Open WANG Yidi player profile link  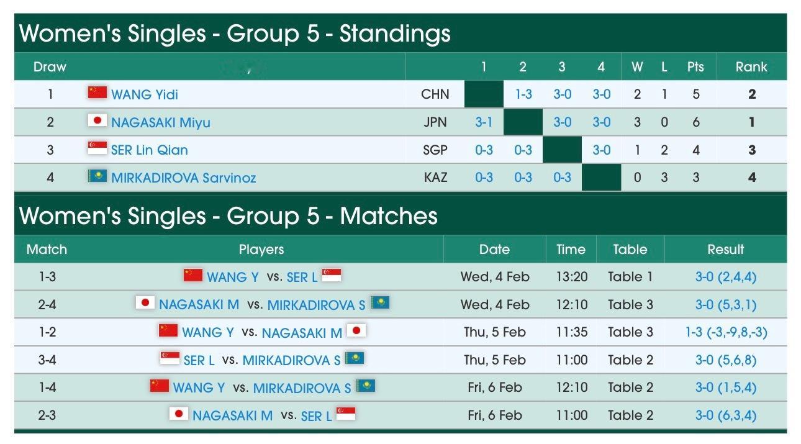point(145,94)
